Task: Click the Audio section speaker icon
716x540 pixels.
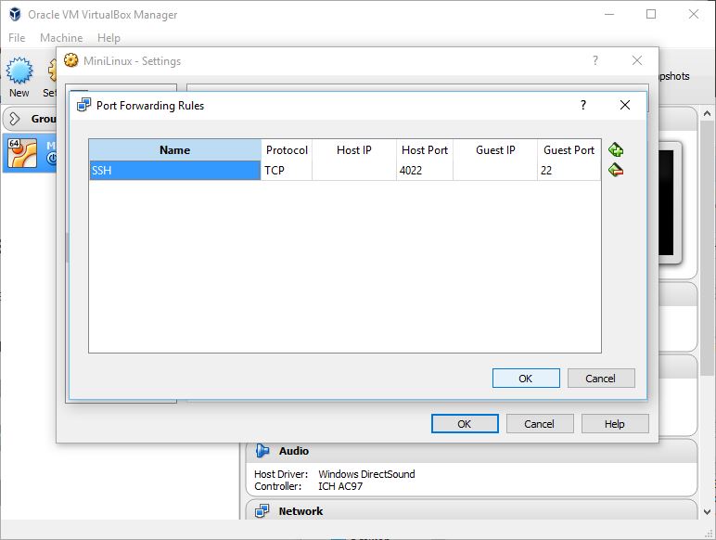Action: click(x=262, y=450)
